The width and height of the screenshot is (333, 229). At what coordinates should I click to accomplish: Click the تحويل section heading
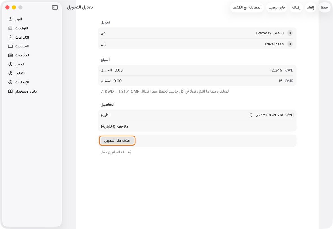point(105,23)
